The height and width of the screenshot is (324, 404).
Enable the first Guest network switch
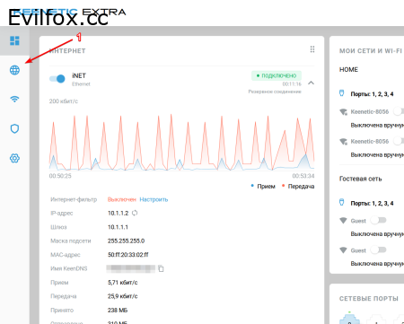point(378,221)
